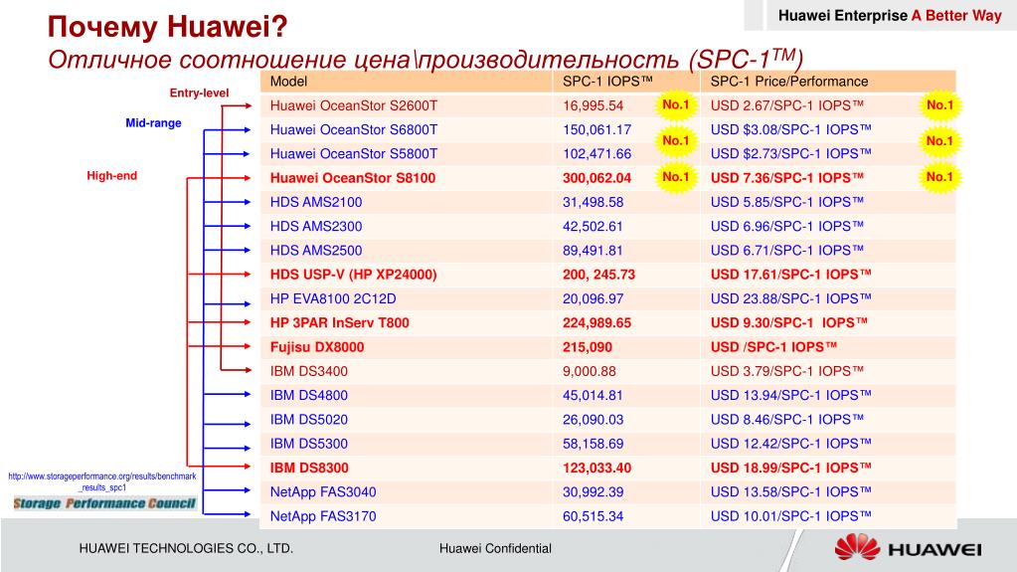Image resolution: width=1017 pixels, height=572 pixels.
Task: Click the 31,498.58 IOPS value
Action: click(x=593, y=202)
